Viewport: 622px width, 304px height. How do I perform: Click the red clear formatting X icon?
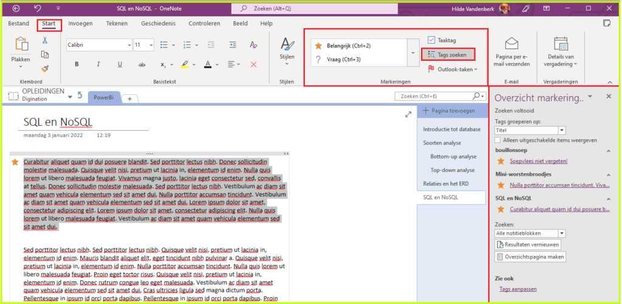tap(253, 64)
